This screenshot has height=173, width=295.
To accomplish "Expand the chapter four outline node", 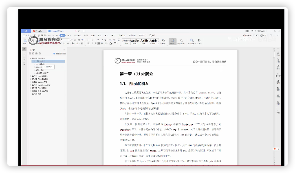I will pos(31,82).
